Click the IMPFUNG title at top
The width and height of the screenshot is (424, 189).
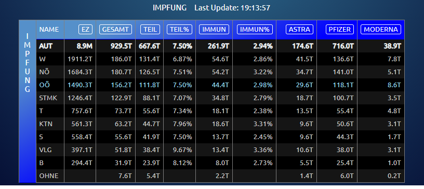coord(169,8)
